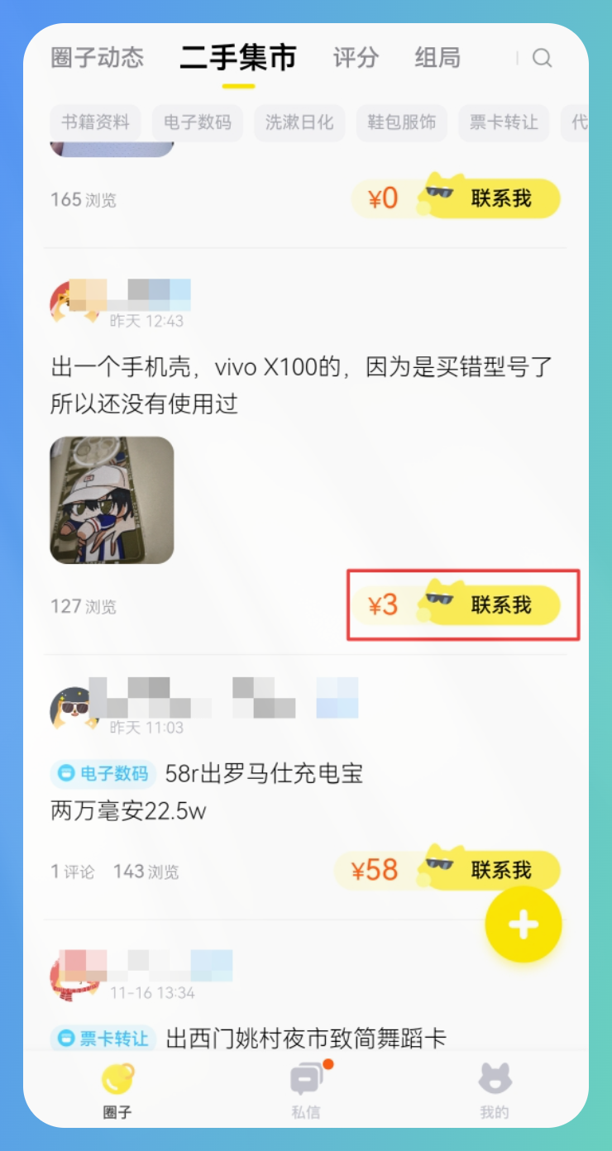612x1151 pixels.
Task: Open avatar of the vivo X100 case seller
Action: pos(71,301)
